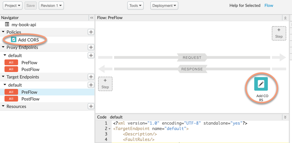
Task: Click the All badge beside the Target Endpoints PreFlow
Action: pyautogui.click(x=11, y=92)
